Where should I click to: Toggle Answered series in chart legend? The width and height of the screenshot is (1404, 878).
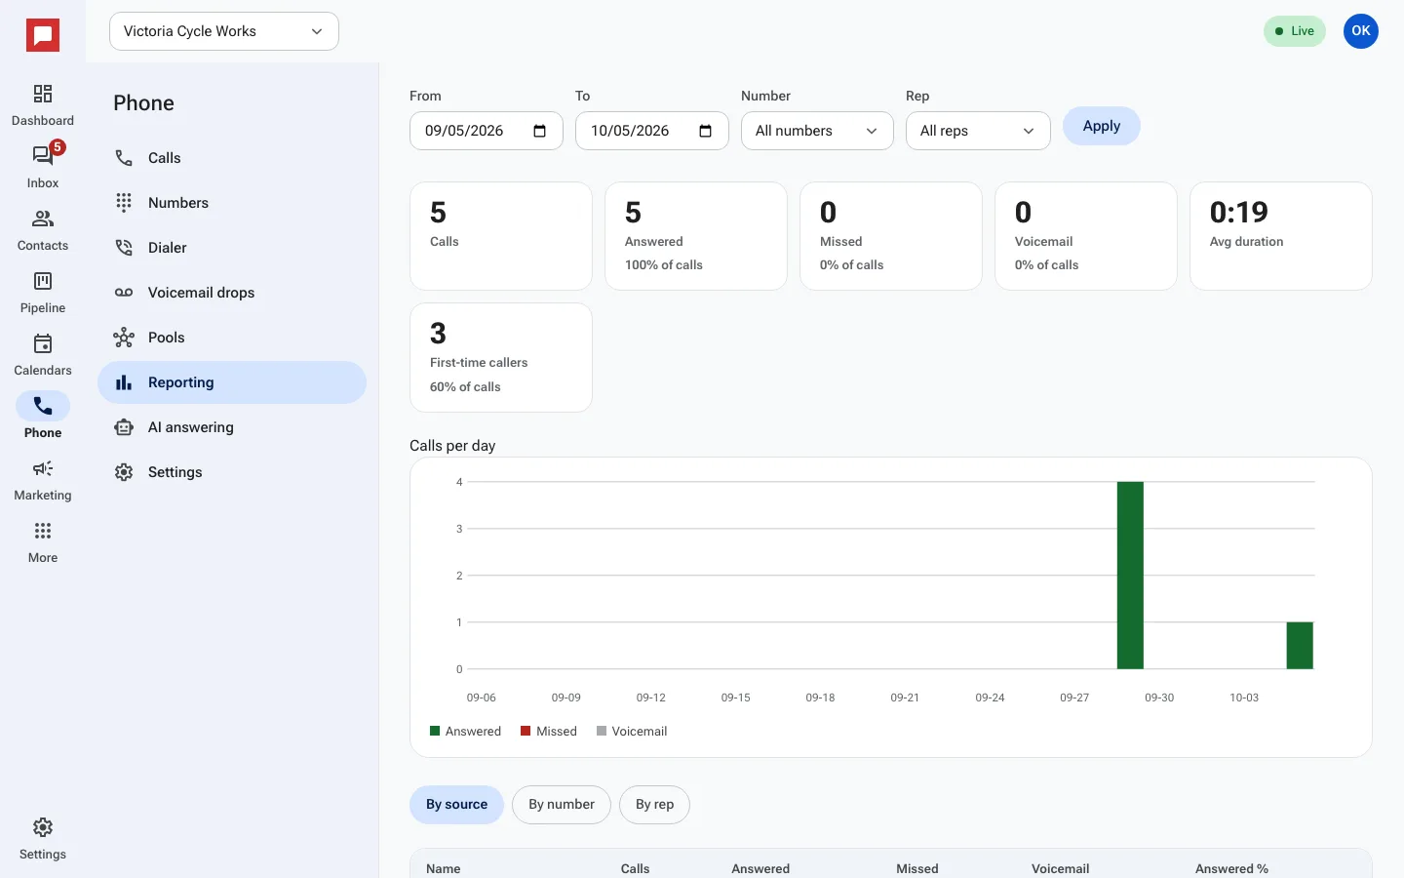[465, 732]
